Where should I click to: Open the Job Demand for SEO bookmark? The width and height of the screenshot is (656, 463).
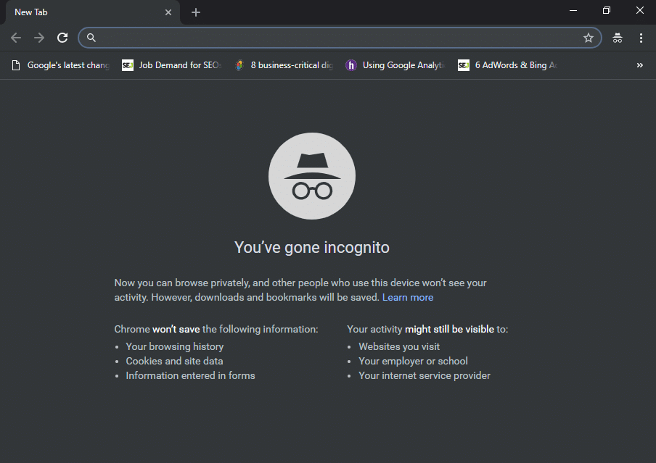(x=171, y=65)
